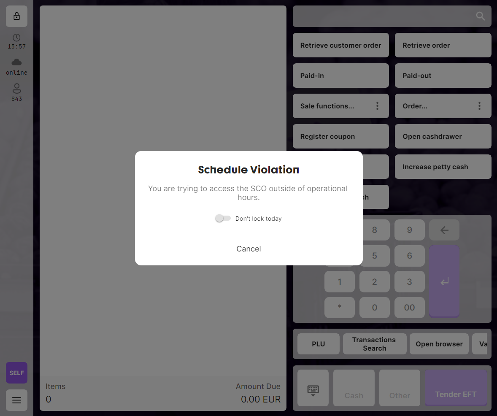Select the Paid-in function
The width and height of the screenshot is (497, 416).
341,76
